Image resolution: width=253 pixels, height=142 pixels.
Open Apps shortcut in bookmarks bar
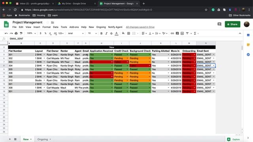(x=7, y=15)
